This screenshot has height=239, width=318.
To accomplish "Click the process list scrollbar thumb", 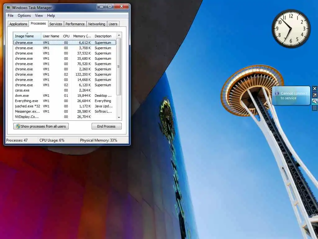I will (119, 67).
